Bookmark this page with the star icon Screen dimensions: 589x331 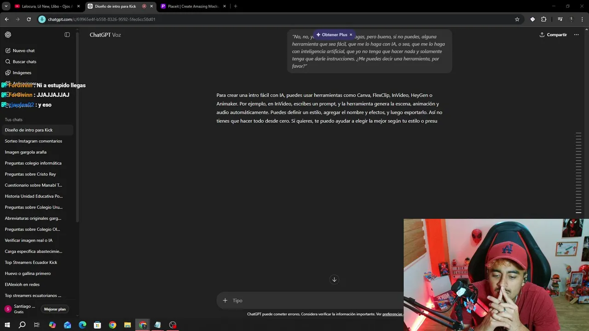pos(517,19)
